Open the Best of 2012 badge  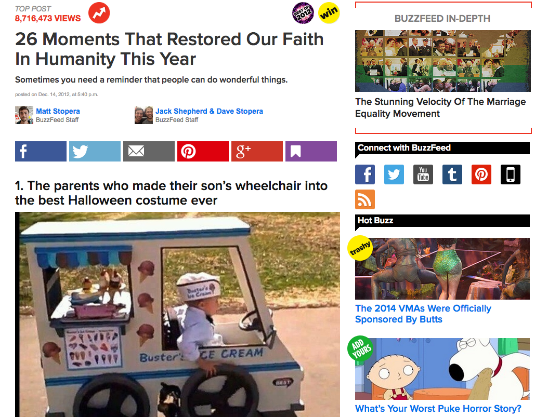pyautogui.click(x=303, y=14)
